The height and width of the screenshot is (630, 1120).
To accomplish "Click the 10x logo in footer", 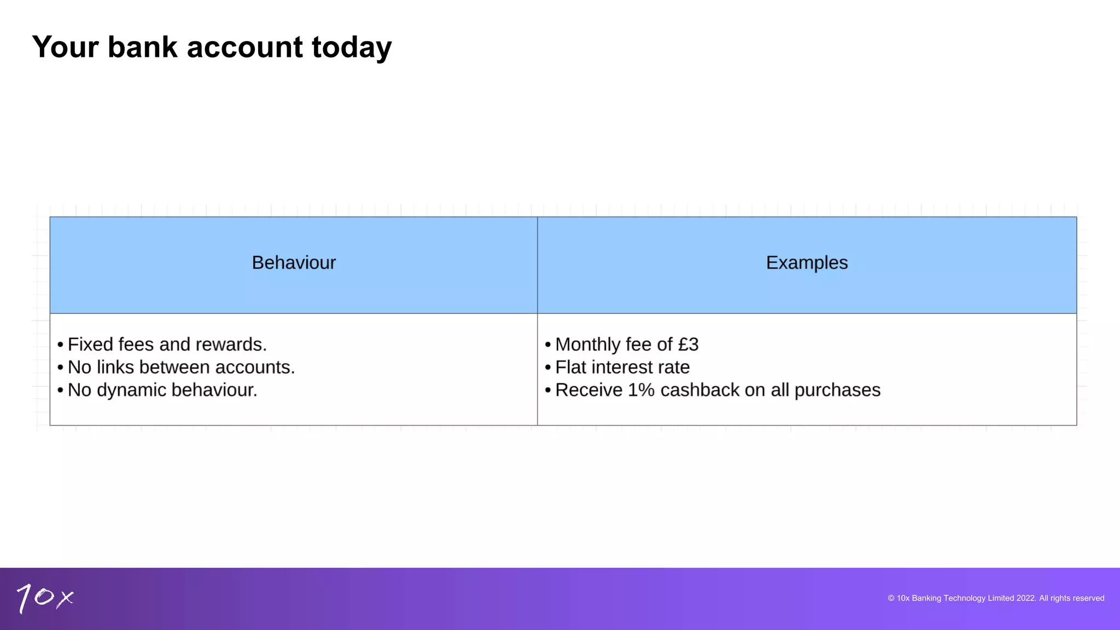I will (45, 598).
